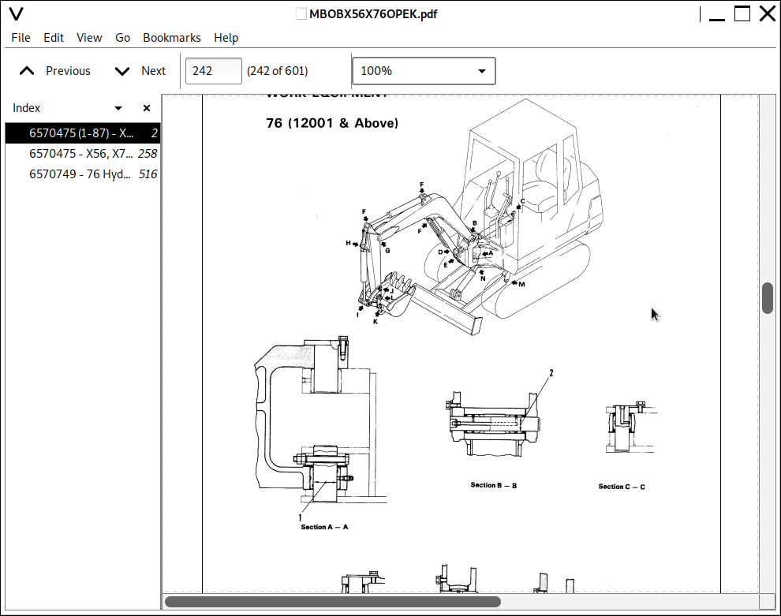The width and height of the screenshot is (781, 616).
Task: Open the Go menu
Action: 122,38
